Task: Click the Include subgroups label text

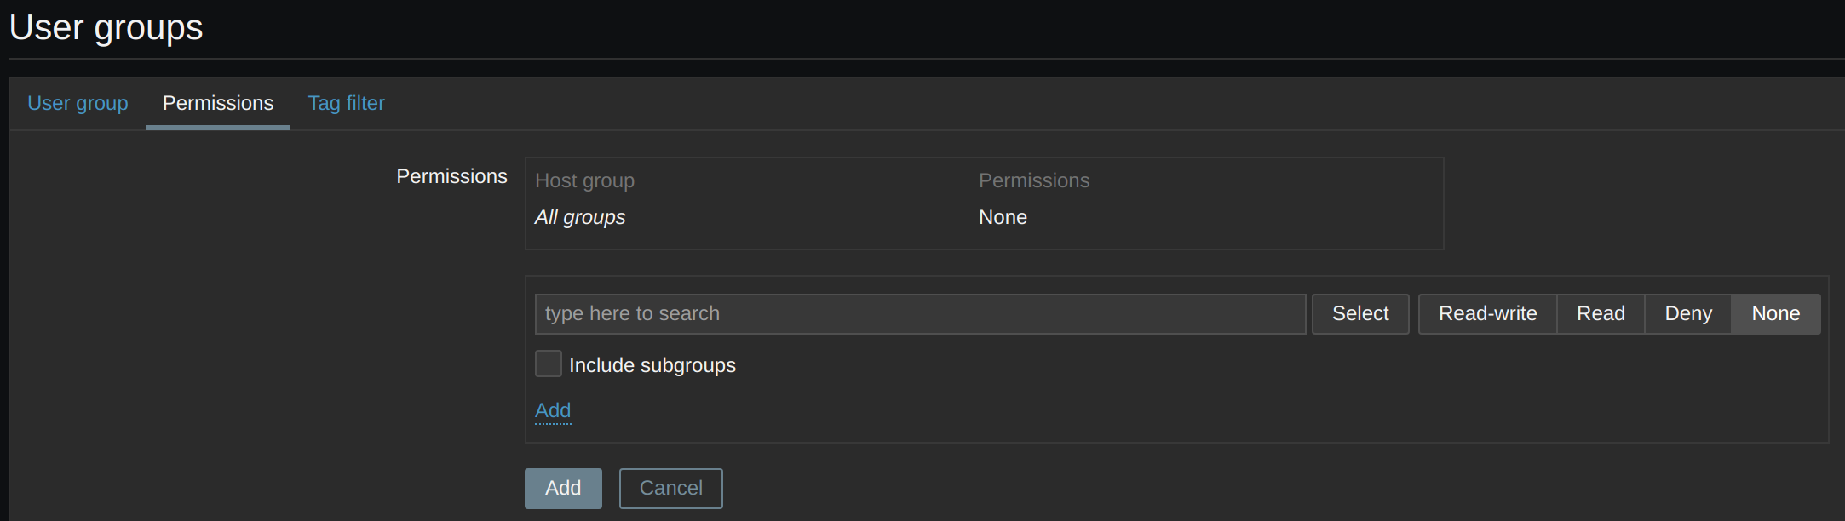Action: pyautogui.click(x=652, y=365)
